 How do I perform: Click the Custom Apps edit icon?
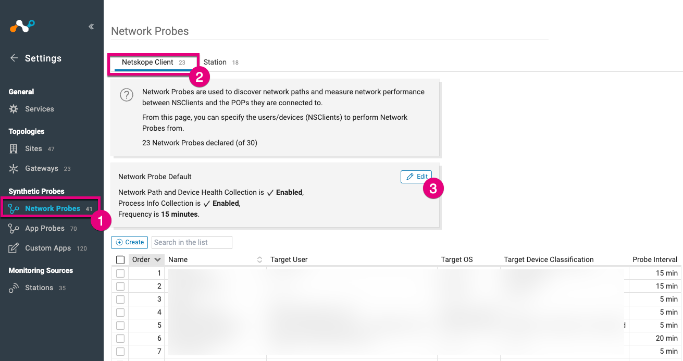14,248
